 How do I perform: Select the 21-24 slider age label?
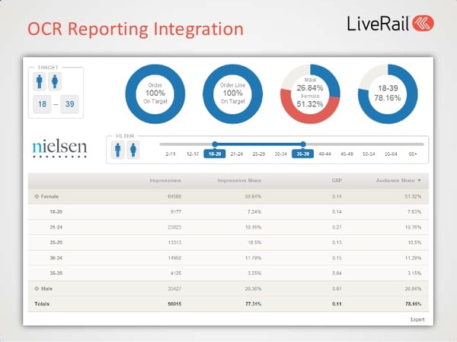pos(237,154)
